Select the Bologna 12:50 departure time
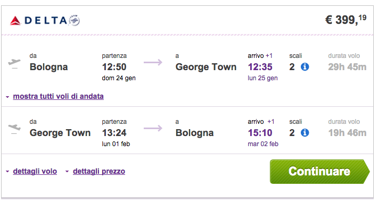Screen dimensions: 378x203 click(x=114, y=67)
